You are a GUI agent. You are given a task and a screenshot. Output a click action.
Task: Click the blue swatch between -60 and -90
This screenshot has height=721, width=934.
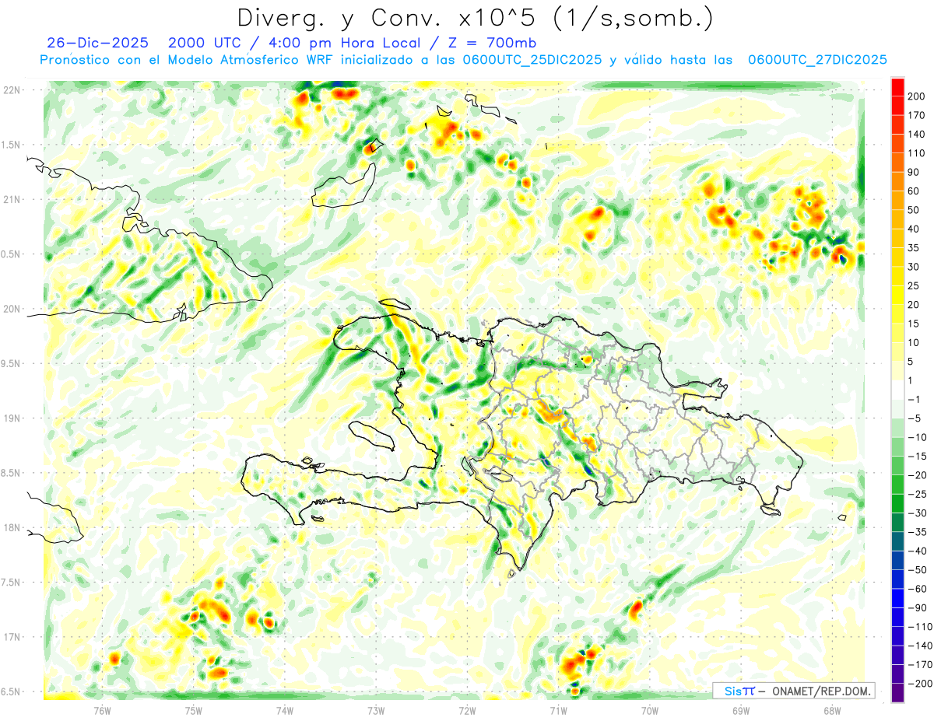pyautogui.click(x=897, y=598)
